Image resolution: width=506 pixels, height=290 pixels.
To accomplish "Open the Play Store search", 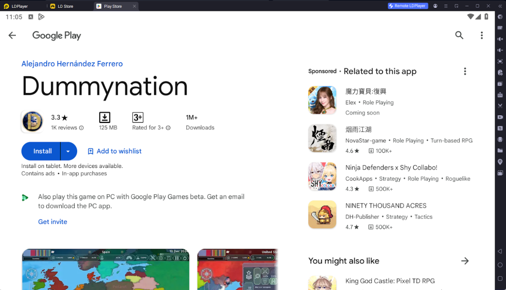I will click(459, 35).
